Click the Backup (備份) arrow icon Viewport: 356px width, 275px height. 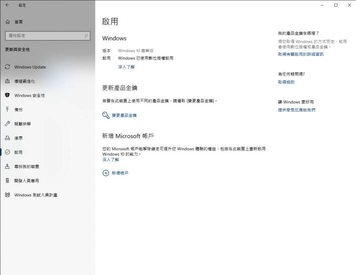pyautogui.click(x=8, y=109)
